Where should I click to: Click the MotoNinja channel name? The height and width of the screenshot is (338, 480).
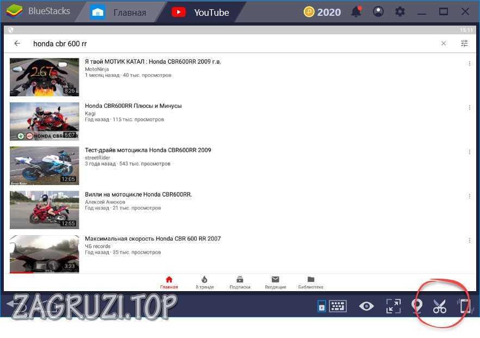click(97, 69)
